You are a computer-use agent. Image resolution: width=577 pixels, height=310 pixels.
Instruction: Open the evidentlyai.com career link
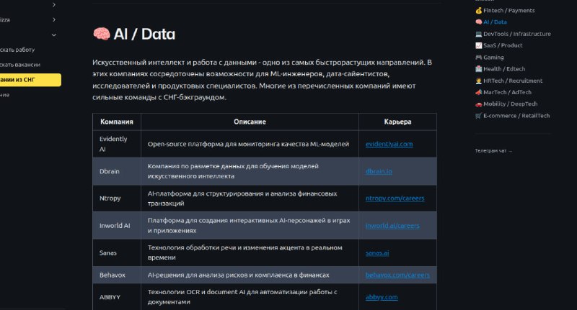tap(389, 144)
